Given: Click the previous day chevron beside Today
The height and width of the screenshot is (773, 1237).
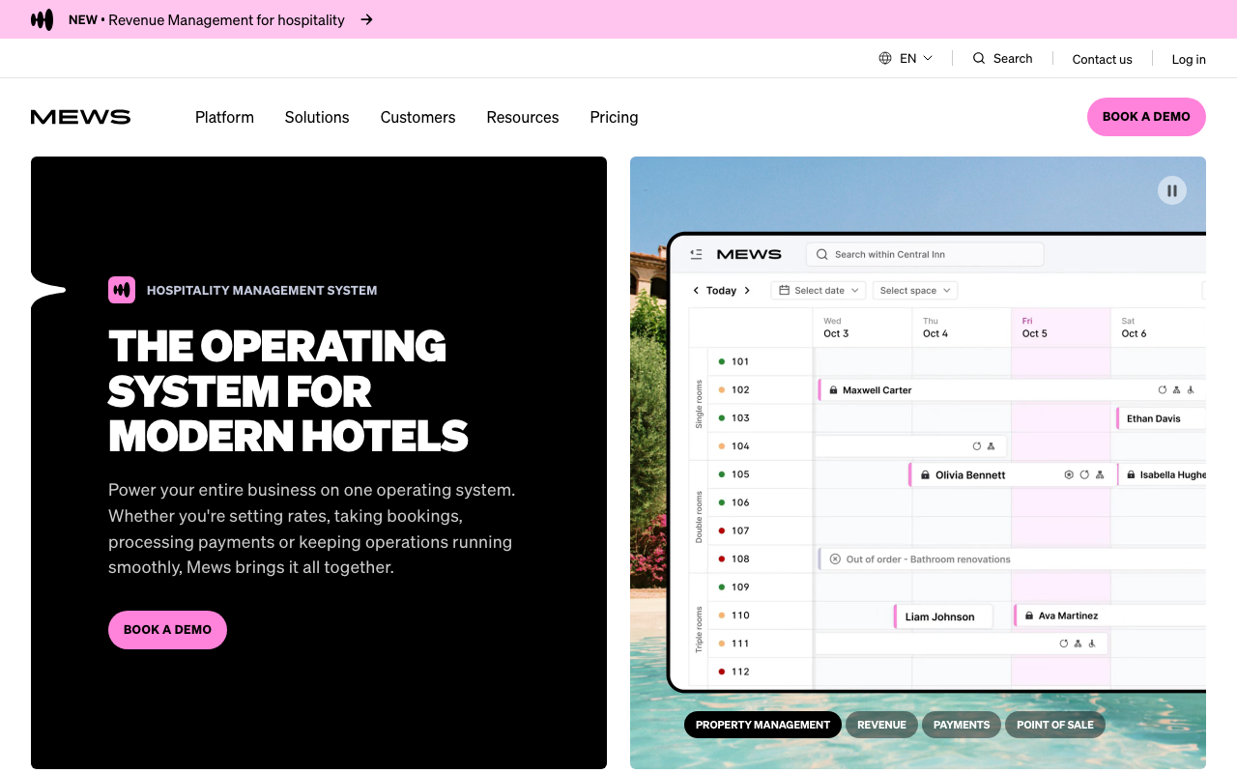Looking at the screenshot, I should pos(696,290).
